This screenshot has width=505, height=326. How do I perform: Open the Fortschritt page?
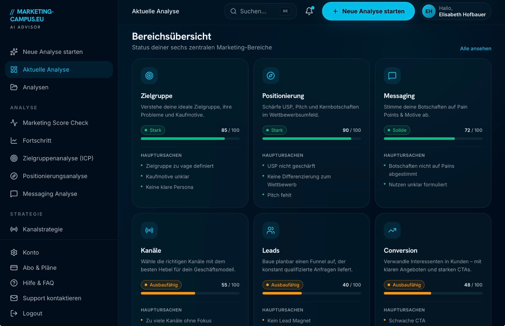click(59, 141)
